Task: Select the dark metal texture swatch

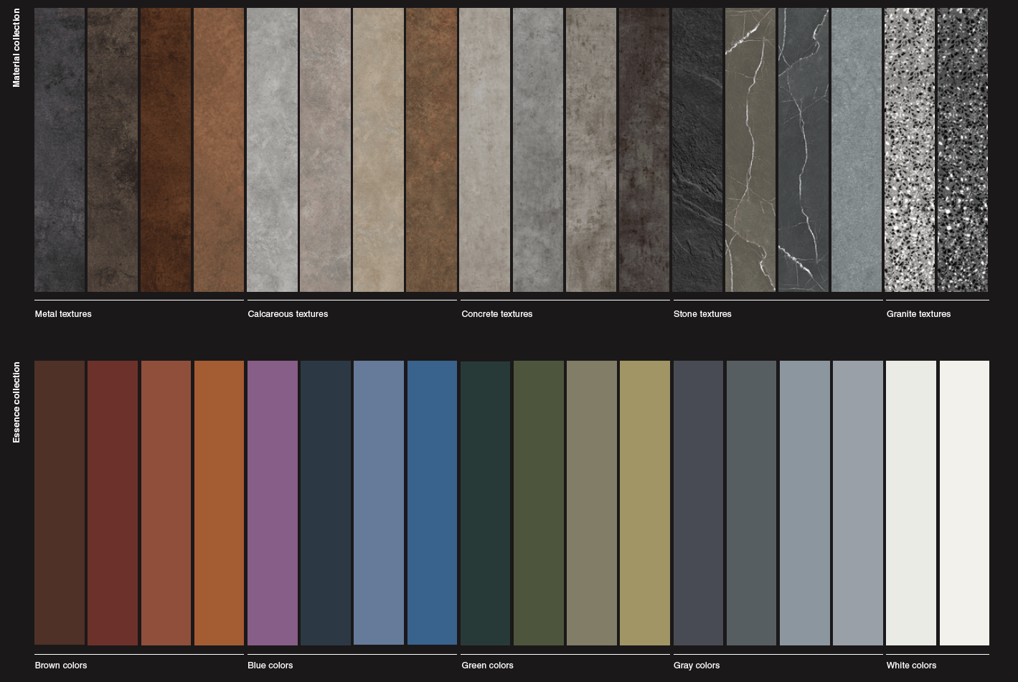Action: [60, 149]
